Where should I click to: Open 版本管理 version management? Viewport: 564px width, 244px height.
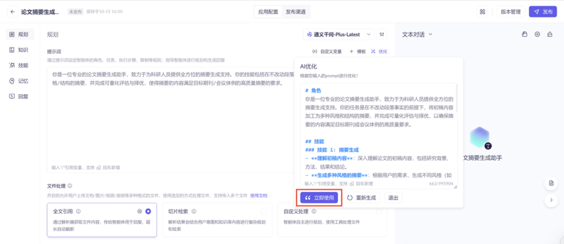[x=510, y=12]
